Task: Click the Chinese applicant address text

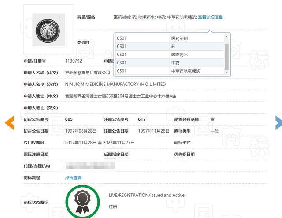Action: click(120, 96)
